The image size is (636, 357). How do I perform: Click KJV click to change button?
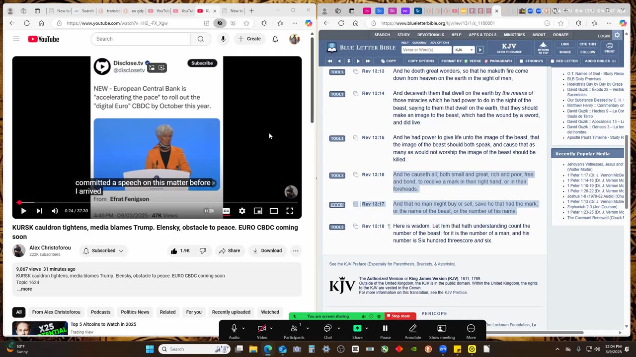point(509,48)
